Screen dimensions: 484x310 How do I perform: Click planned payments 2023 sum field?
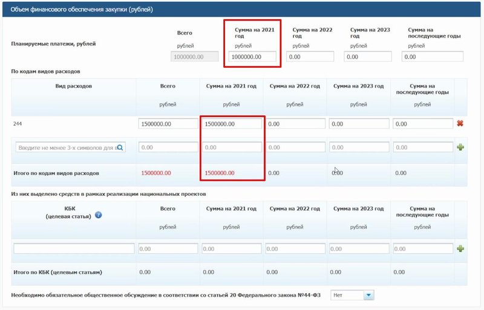[367, 57]
